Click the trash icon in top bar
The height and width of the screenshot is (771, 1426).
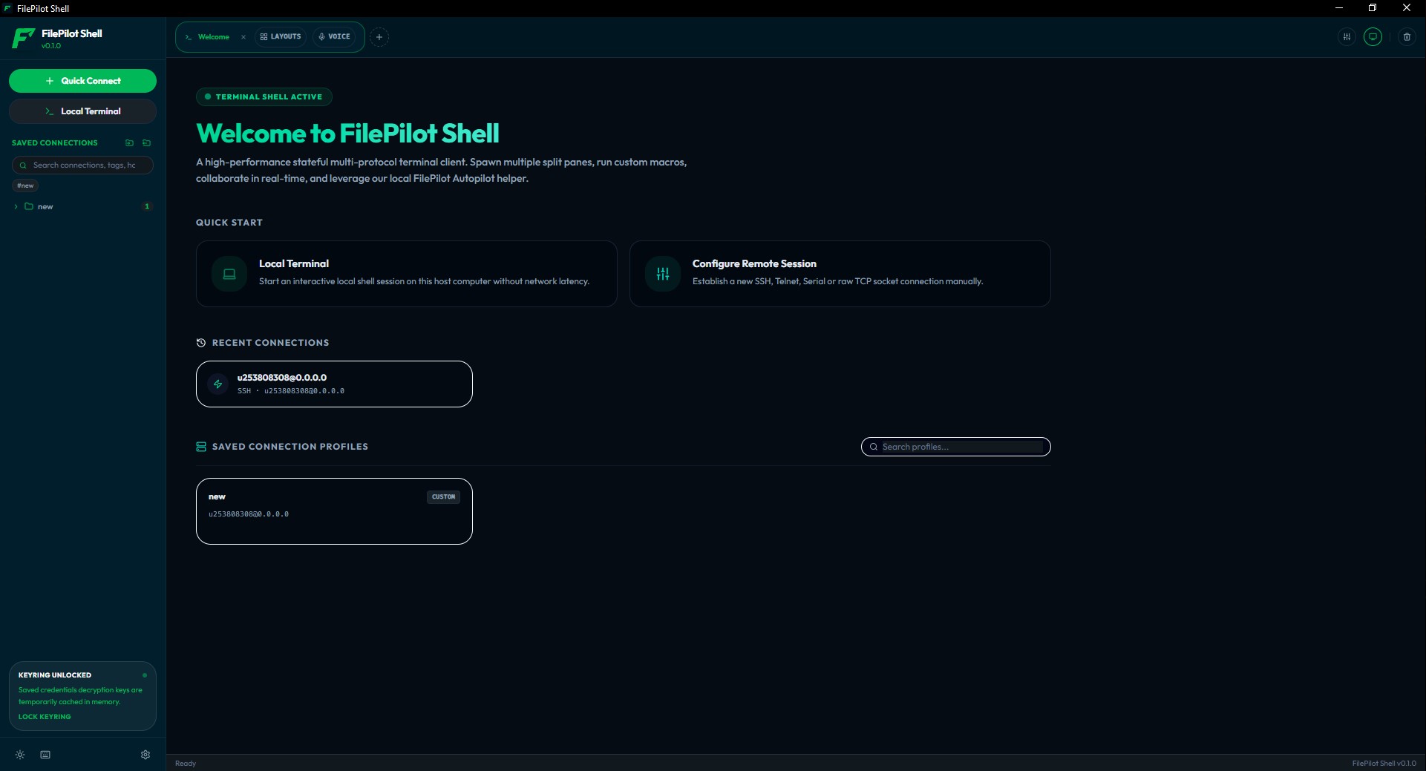coord(1407,36)
